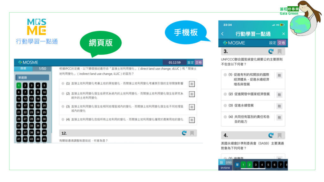
Task: Click 交卷 to submit in the web version
Action: (x=199, y=63)
